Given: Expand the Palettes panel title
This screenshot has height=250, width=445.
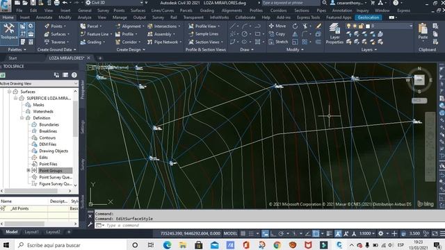Looking at the screenshot, I should point(17,49).
